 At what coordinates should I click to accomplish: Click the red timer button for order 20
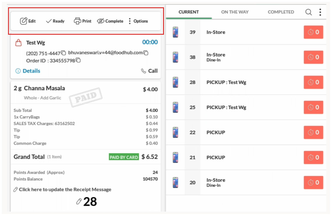pos(313,182)
